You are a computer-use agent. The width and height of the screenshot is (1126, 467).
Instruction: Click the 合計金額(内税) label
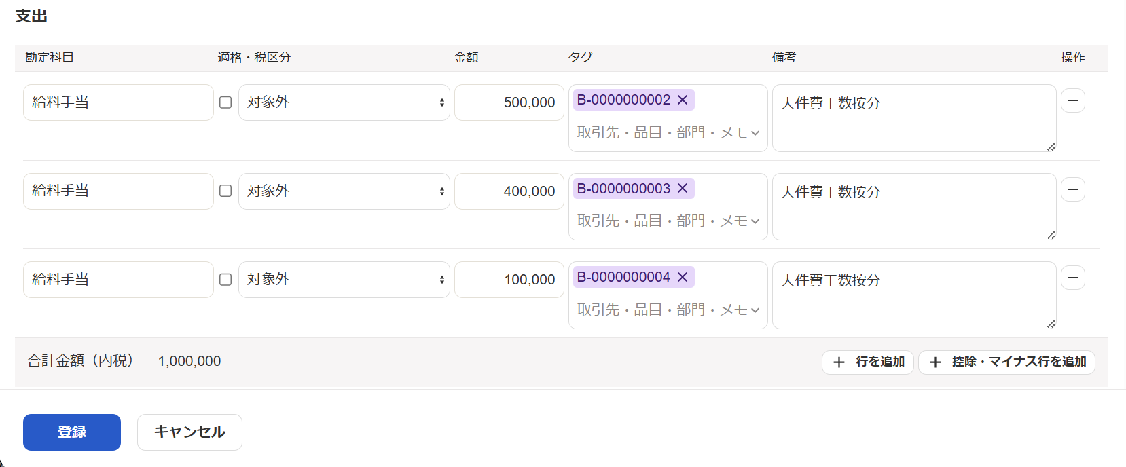coord(81,361)
